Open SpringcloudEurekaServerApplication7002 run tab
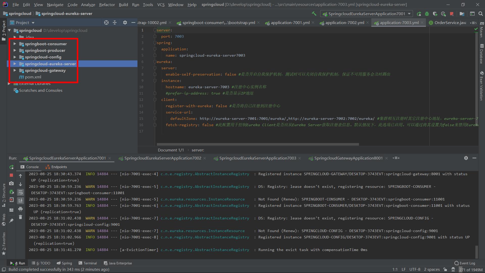The width and height of the screenshot is (485, 273). coord(163,158)
